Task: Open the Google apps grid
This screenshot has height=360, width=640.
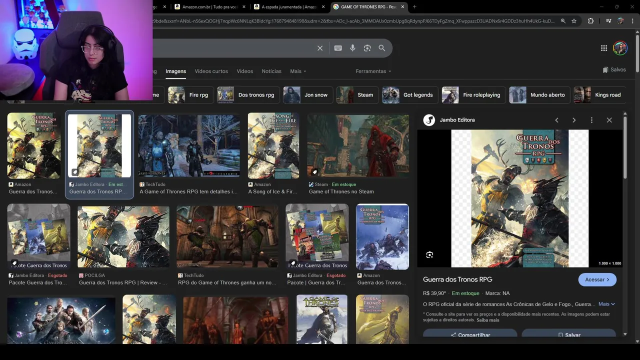Action: click(x=604, y=48)
